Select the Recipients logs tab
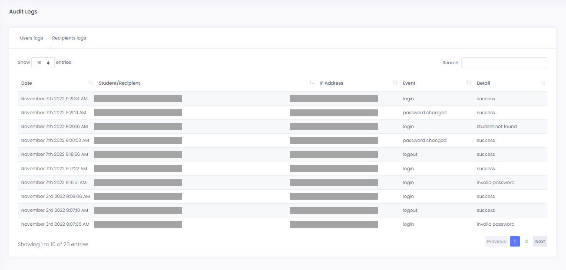 [69, 38]
